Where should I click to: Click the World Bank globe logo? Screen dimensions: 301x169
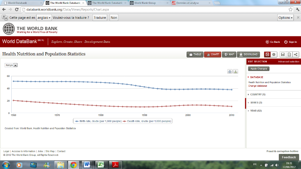coord(9,29)
